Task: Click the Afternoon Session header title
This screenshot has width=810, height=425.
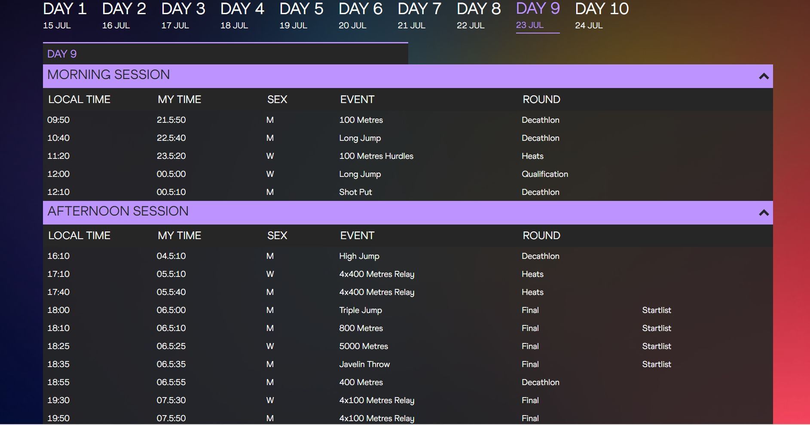Action: pos(118,211)
